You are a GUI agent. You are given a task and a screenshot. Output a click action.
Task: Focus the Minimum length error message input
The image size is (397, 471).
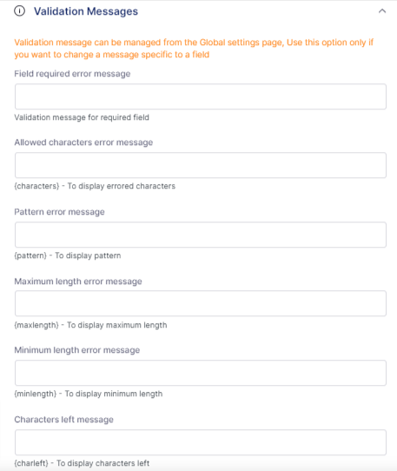click(x=201, y=373)
